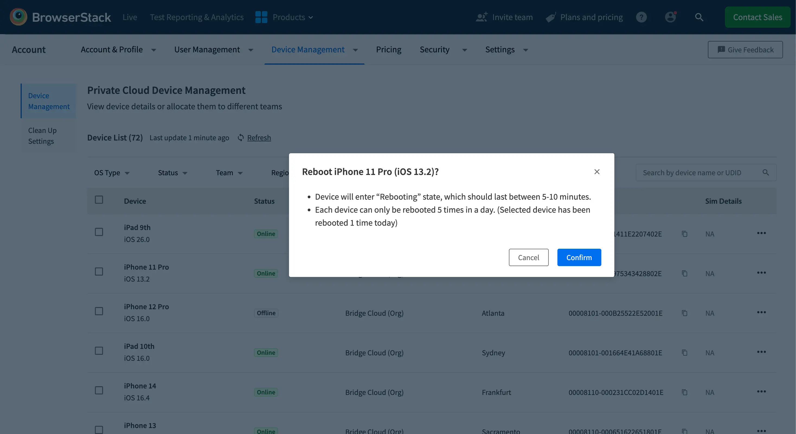Confirm the iPhone 11 Pro reboot
Viewport: 796px width, 434px height.
[x=579, y=257]
